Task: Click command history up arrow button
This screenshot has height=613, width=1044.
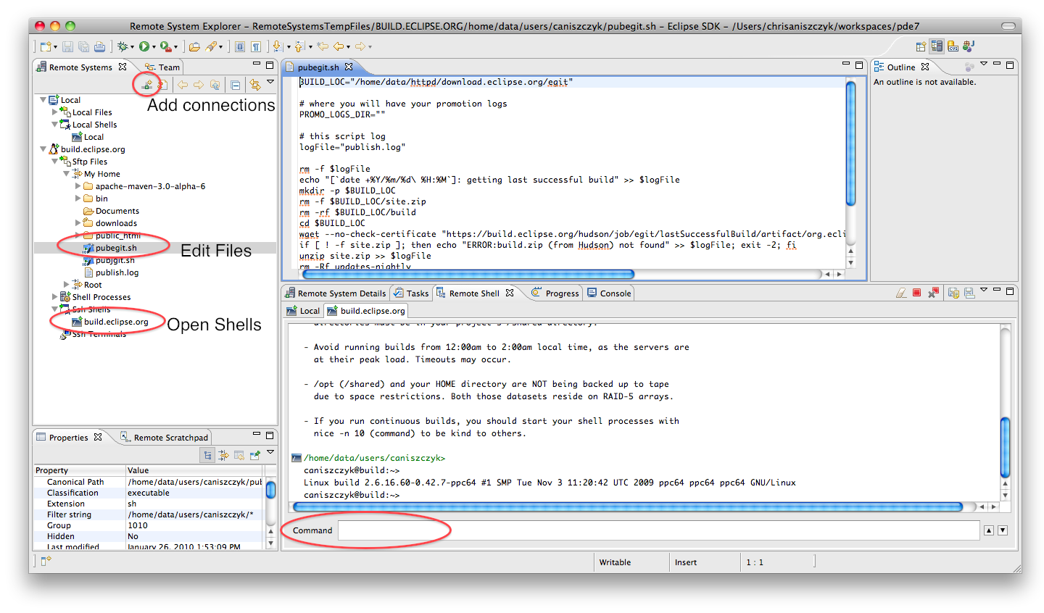Action: tap(989, 530)
